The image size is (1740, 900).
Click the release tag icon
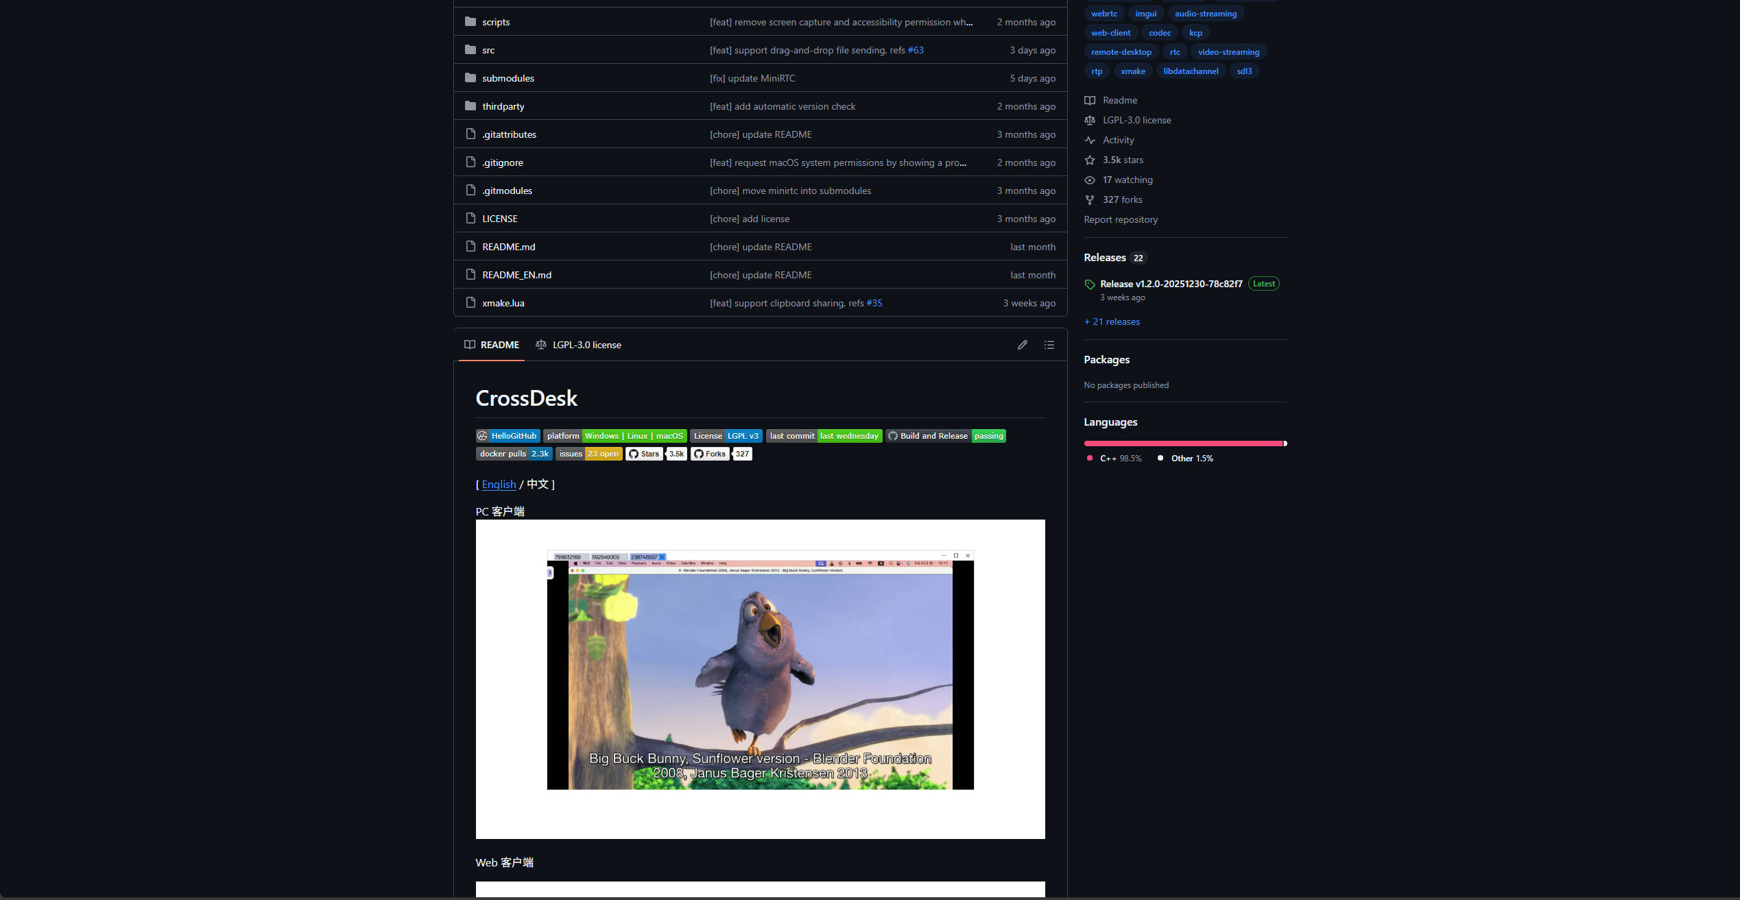[1089, 284]
